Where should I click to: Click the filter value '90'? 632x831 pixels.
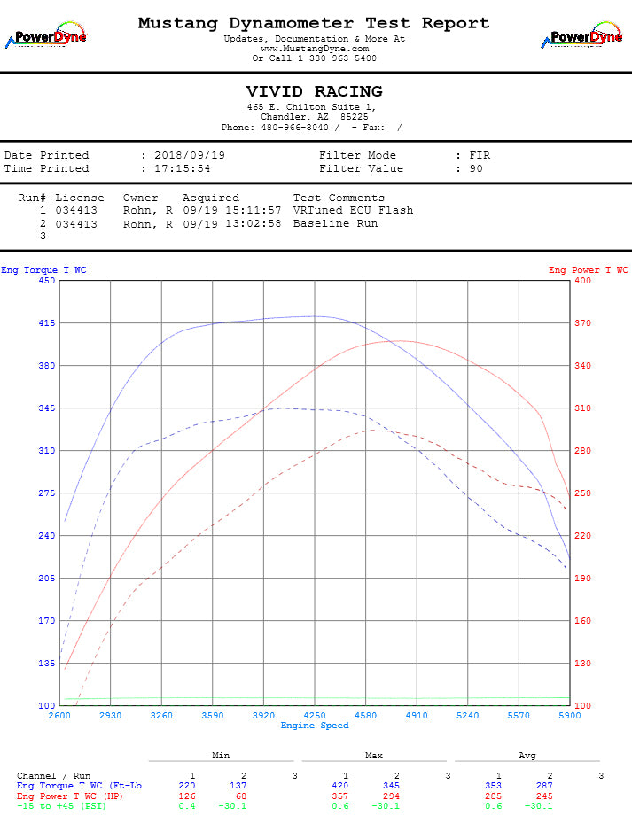click(x=476, y=168)
